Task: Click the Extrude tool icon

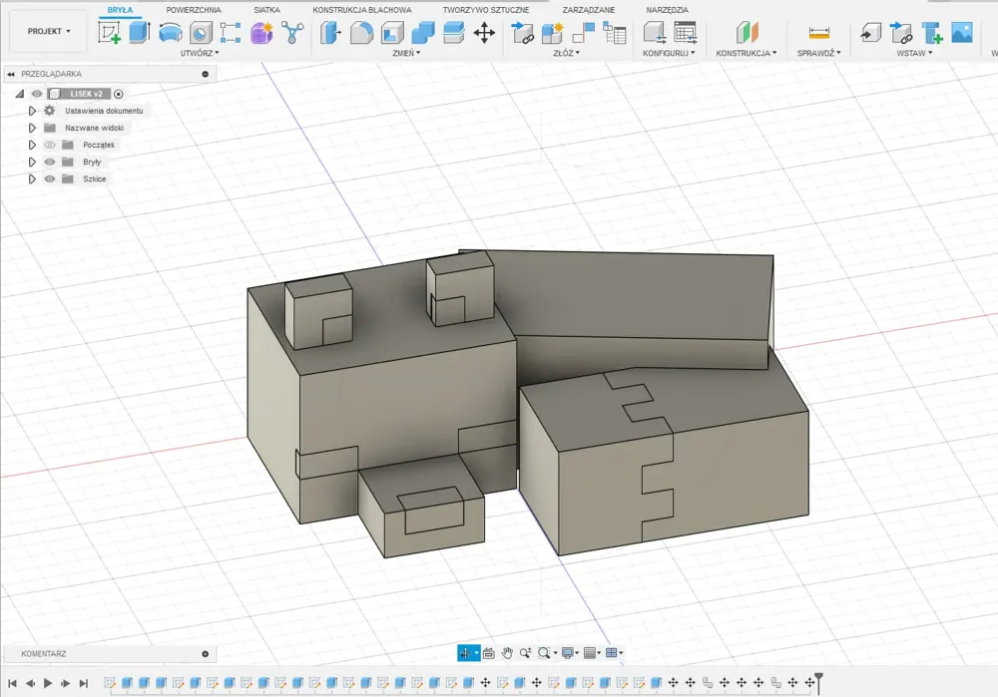Action: pyautogui.click(x=140, y=33)
